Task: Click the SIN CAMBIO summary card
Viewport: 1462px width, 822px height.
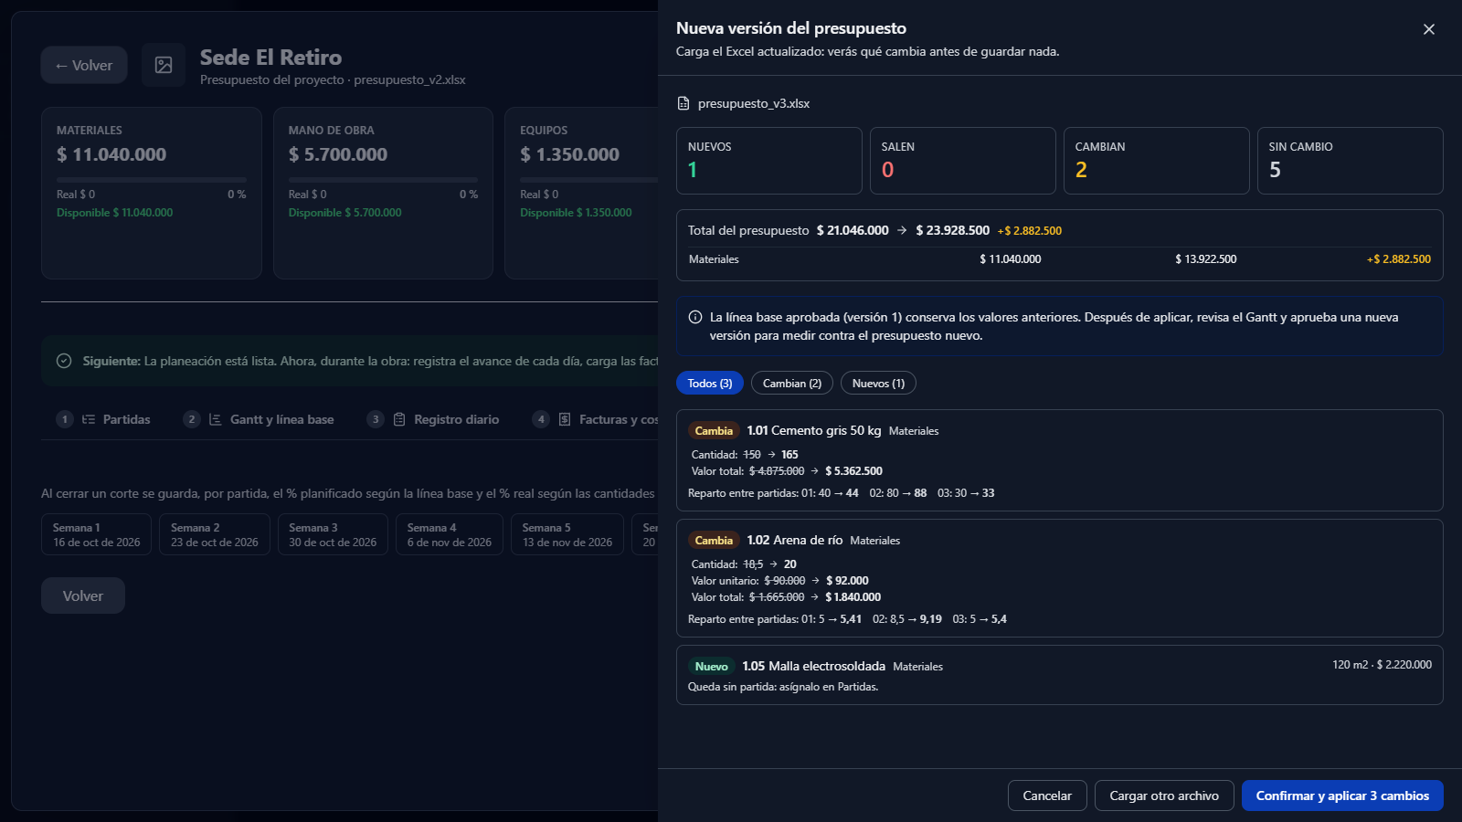Action: (x=1351, y=161)
